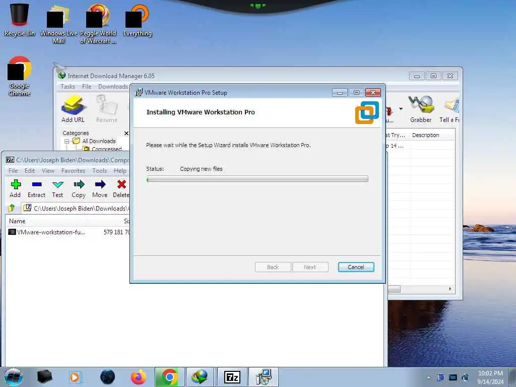This screenshot has height=387, width=516.
Task: Select Google Chrome desktop icon
Action: coord(20,76)
